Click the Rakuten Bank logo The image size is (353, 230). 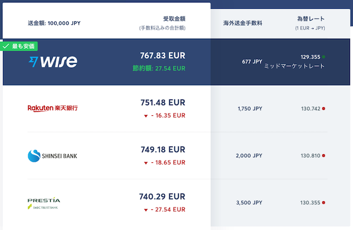(x=53, y=108)
